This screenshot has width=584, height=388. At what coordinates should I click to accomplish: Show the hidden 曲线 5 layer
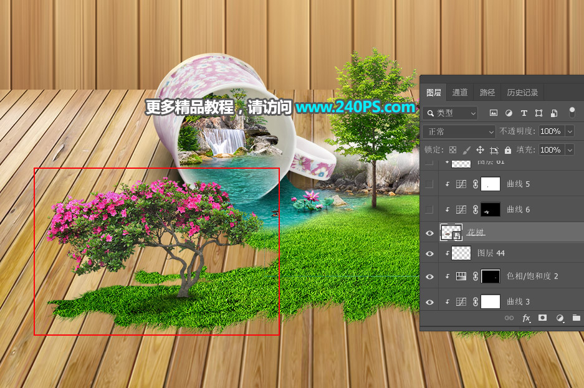[429, 184]
